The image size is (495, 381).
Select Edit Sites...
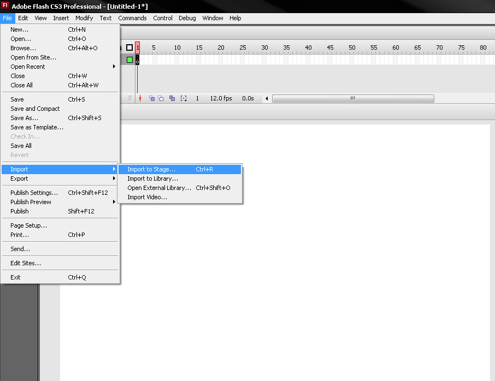point(60,263)
